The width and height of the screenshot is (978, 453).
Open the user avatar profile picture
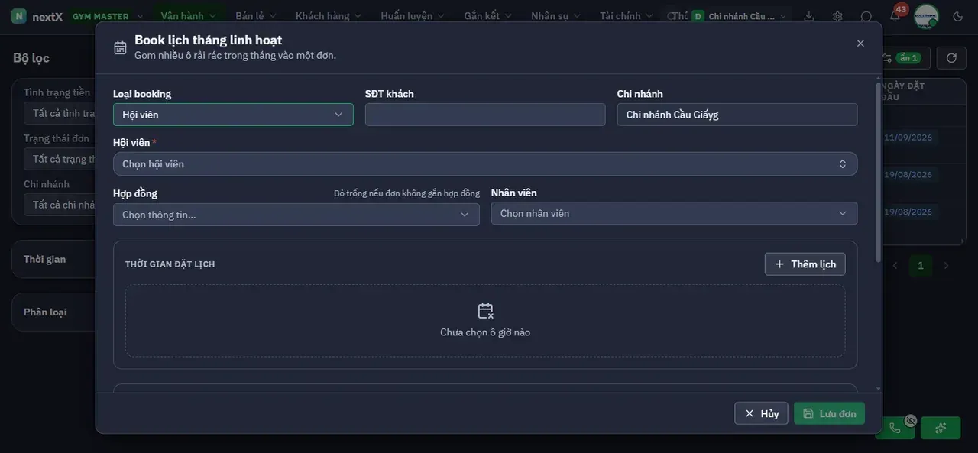pos(926,16)
